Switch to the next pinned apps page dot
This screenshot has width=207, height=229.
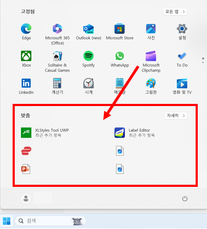pyautogui.click(x=203, y=63)
